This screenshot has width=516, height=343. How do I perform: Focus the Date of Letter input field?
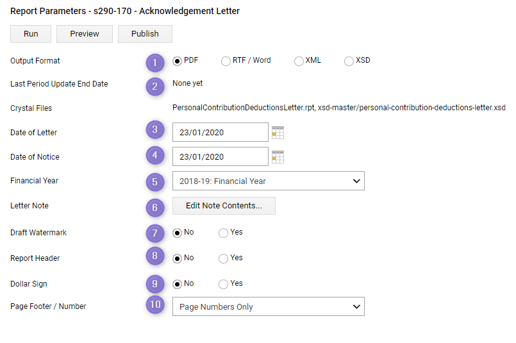click(220, 132)
